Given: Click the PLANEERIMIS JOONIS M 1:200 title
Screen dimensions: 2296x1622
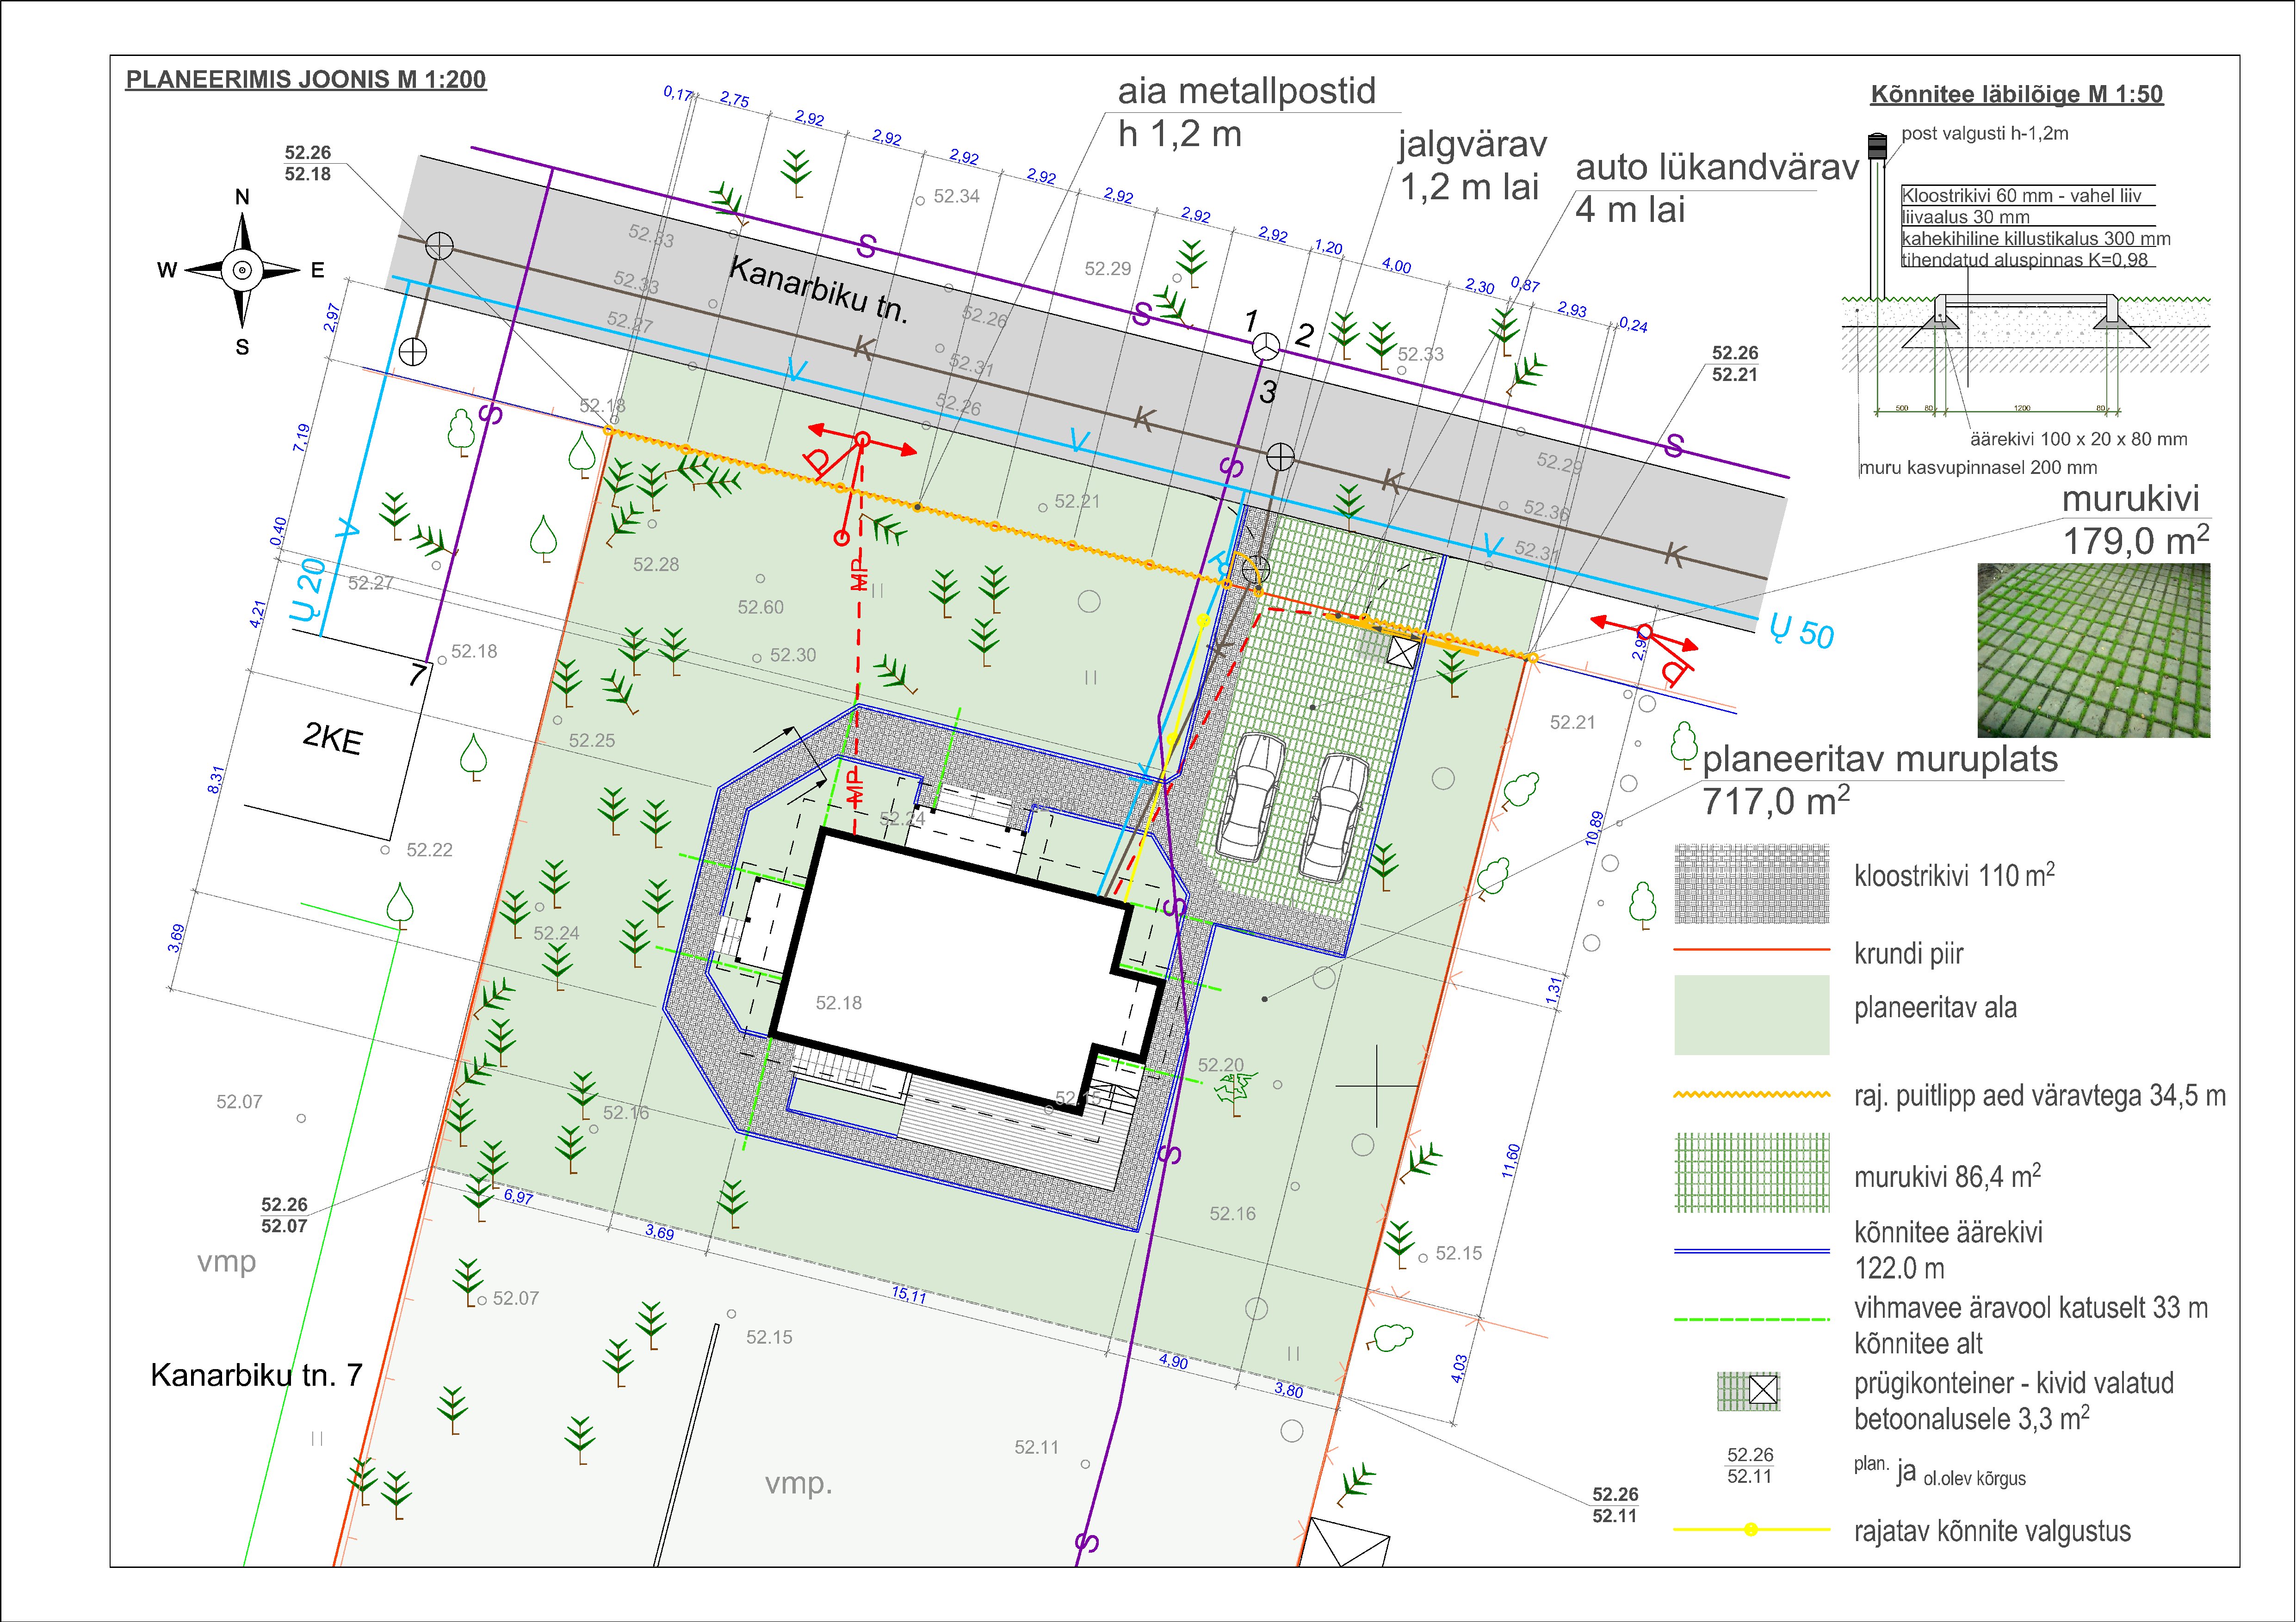Looking at the screenshot, I should point(305,80).
